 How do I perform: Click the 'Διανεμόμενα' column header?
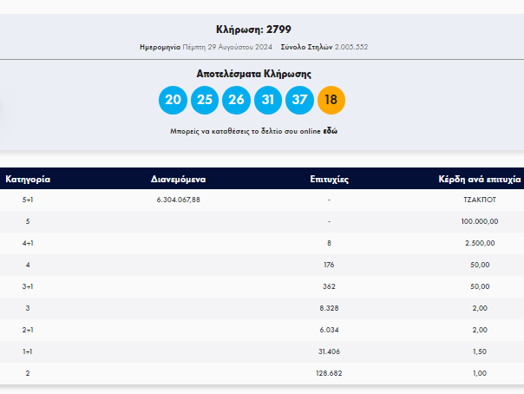pos(178,179)
